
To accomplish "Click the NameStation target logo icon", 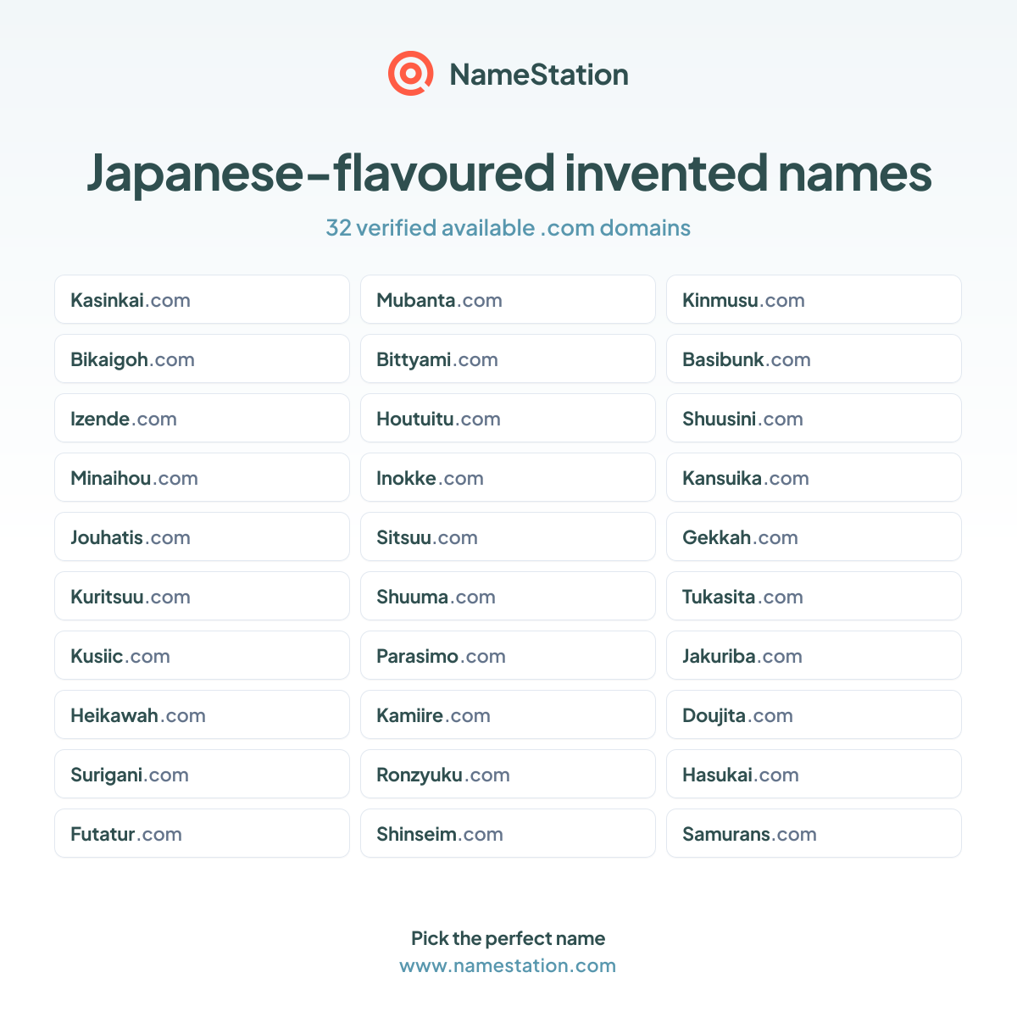I will pyautogui.click(x=411, y=74).
